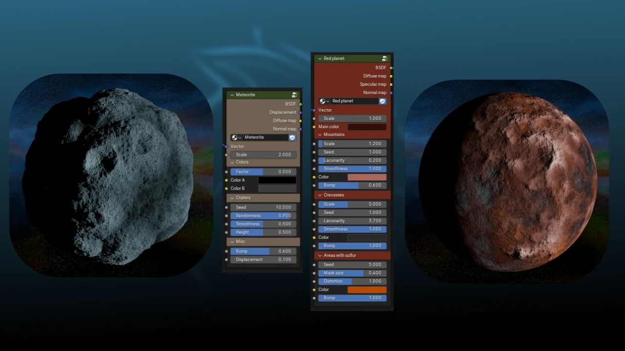Collapse the Craters section on the Meteorite node

[x=232, y=197]
